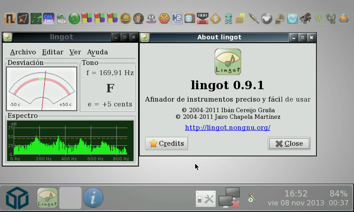Open the Archivo menu
Viewport: 354px width, 212px height.
tap(23, 52)
